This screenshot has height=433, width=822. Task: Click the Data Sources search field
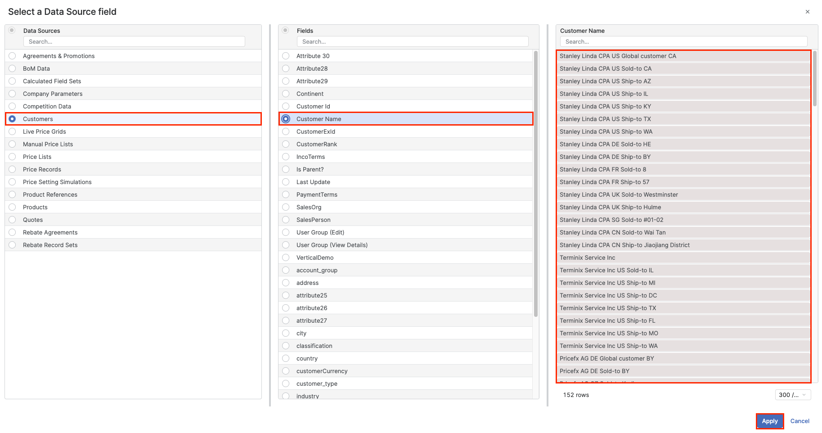pos(134,41)
